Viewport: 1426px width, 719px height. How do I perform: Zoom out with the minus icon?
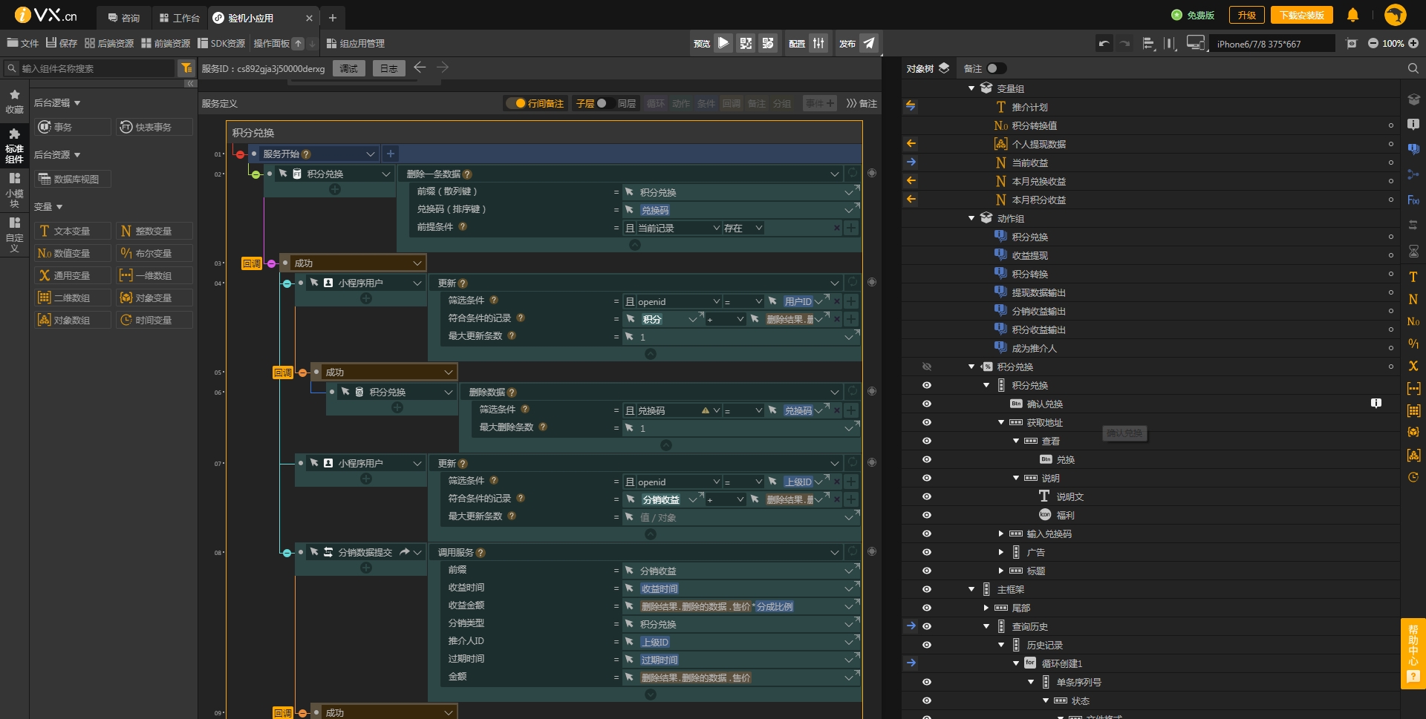1373,44
